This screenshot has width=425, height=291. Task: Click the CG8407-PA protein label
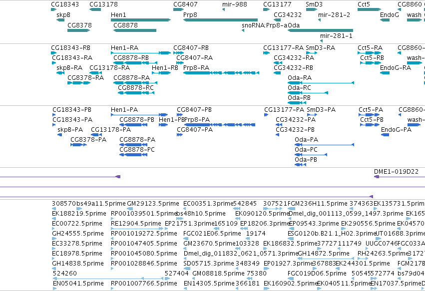point(195,130)
